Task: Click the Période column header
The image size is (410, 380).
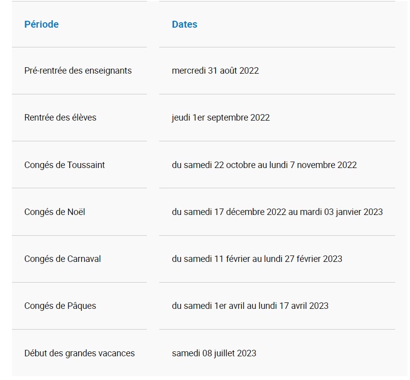Action: [x=42, y=24]
